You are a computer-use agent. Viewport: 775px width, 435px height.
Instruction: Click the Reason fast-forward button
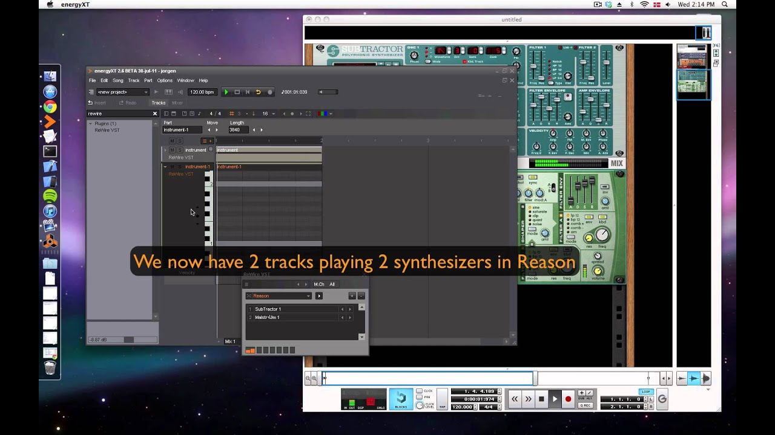(528, 399)
